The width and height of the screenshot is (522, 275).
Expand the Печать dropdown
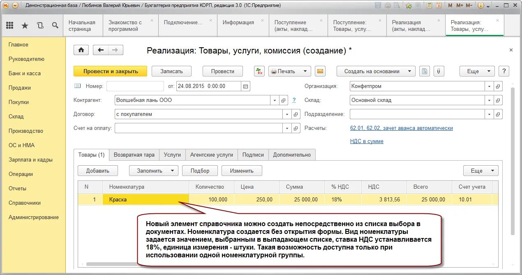(x=305, y=71)
